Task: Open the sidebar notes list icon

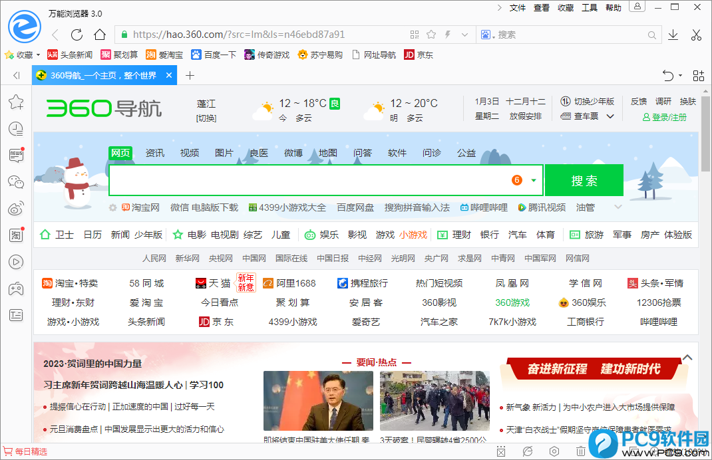Action: pos(17,315)
